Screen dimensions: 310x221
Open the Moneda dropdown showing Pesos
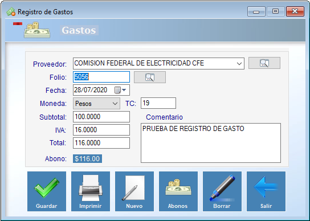coord(96,104)
